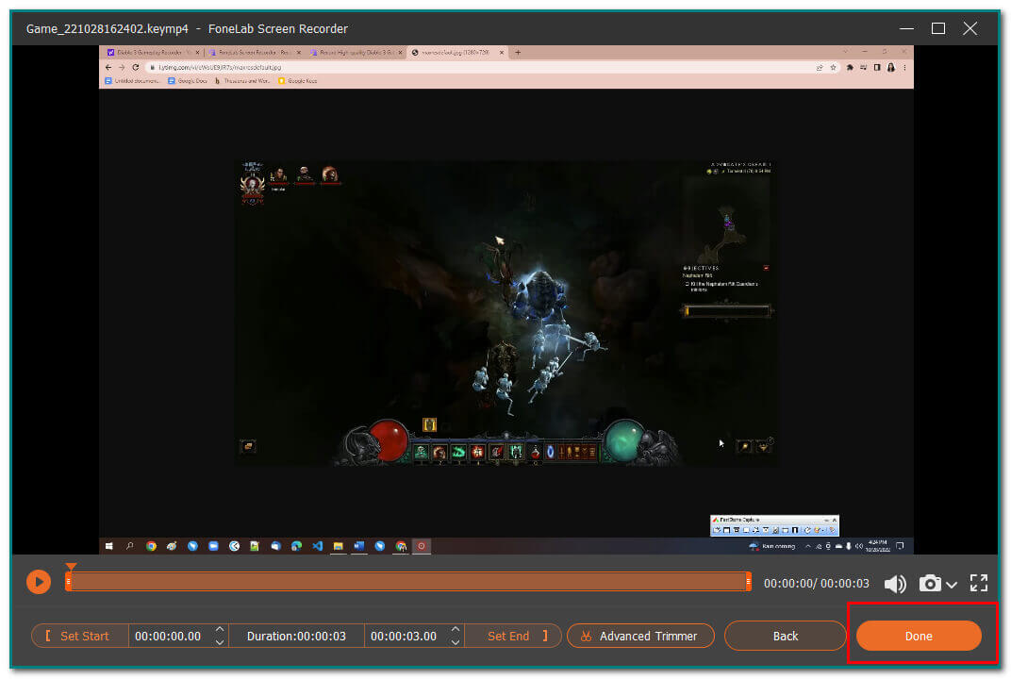Click the trim start handle on the timeline

point(68,582)
